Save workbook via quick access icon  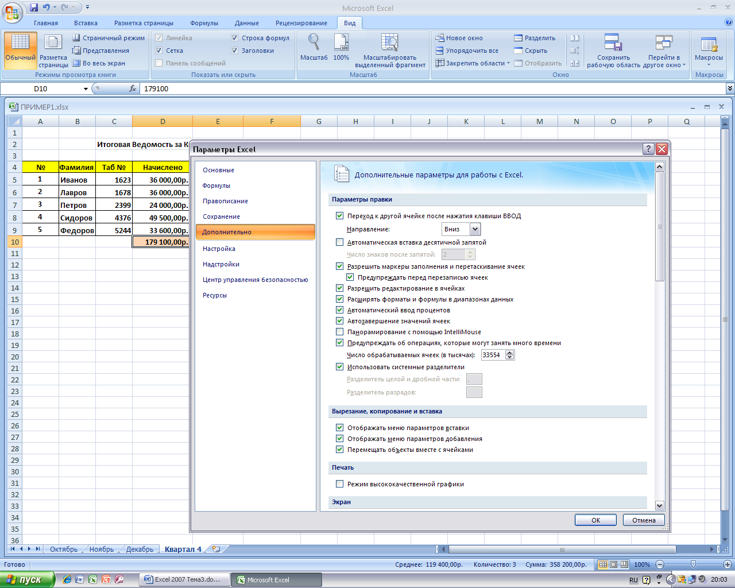34,8
